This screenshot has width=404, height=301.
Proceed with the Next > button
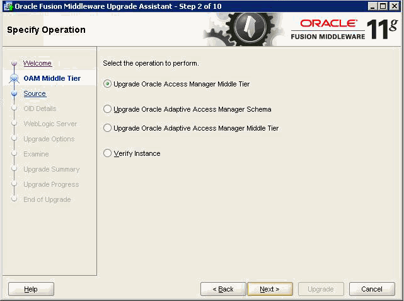coord(270,289)
